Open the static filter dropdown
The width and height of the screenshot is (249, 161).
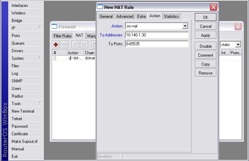coord(238,45)
